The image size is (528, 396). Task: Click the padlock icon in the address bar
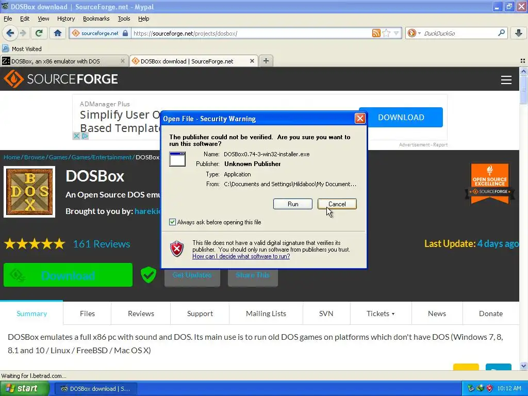click(125, 33)
